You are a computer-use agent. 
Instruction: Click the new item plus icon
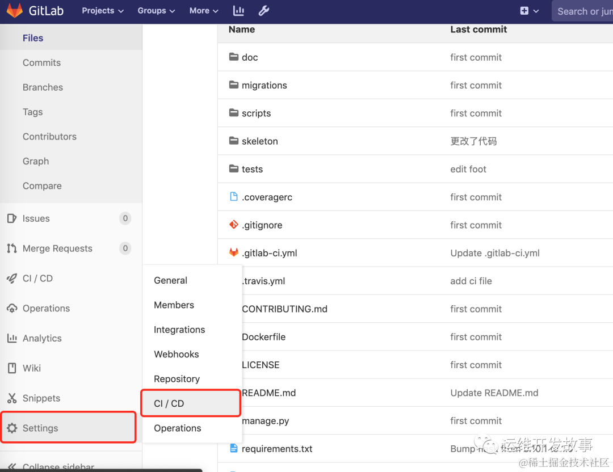point(524,11)
